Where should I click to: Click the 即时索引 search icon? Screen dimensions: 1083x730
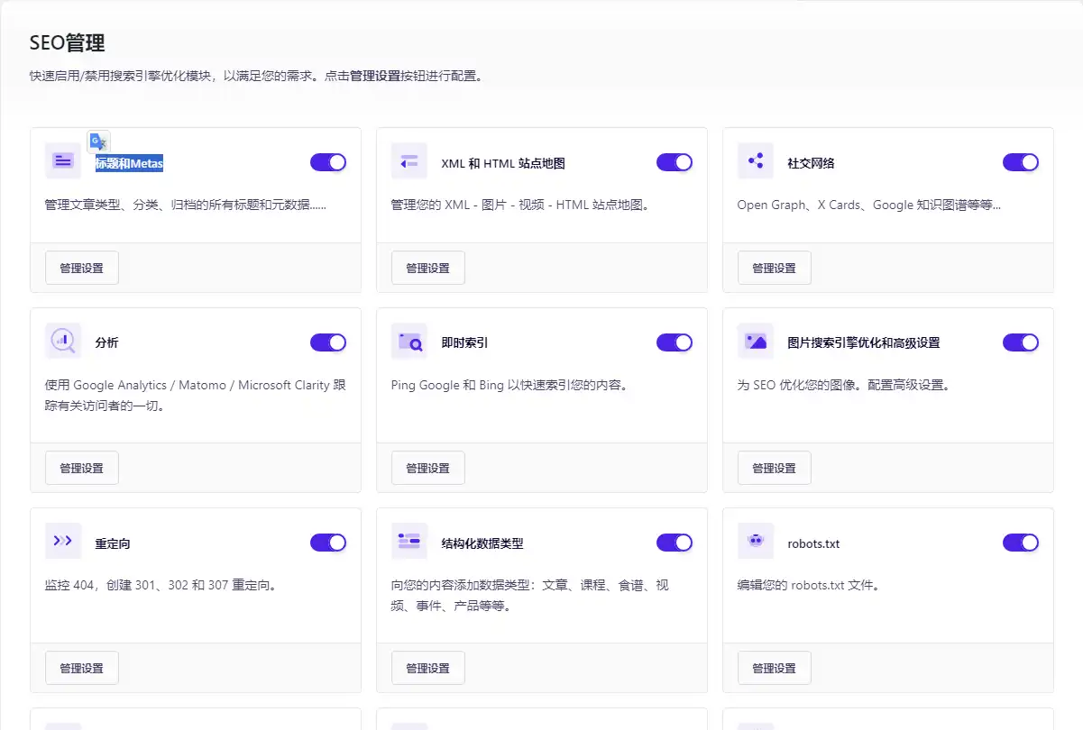tap(408, 342)
